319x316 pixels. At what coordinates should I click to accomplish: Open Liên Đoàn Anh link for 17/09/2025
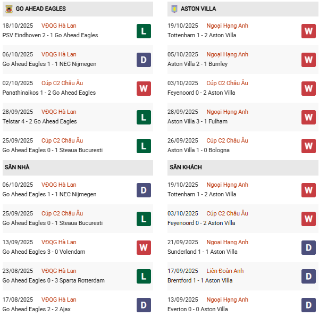click(227, 271)
